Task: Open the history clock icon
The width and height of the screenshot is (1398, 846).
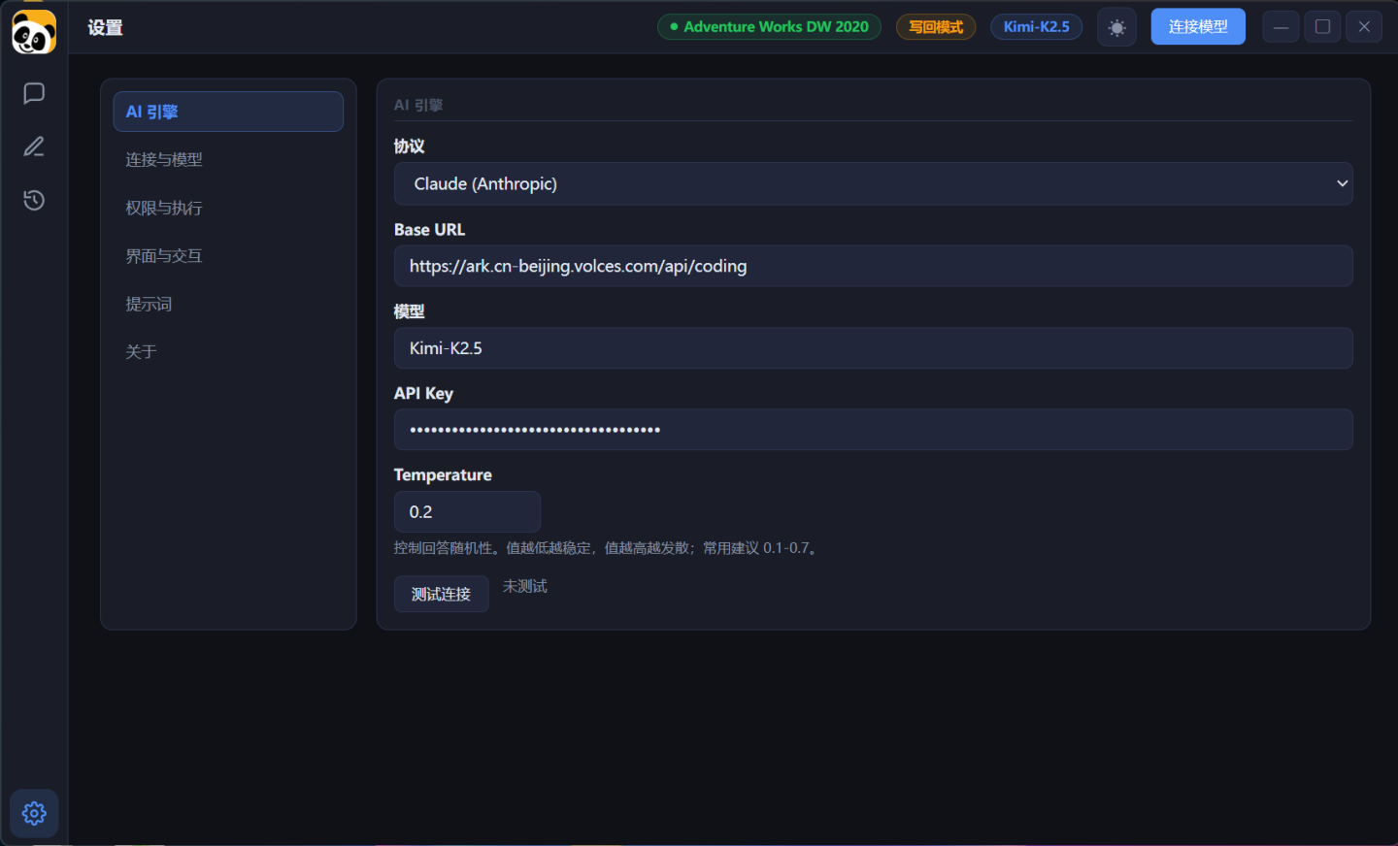Action: (34, 200)
